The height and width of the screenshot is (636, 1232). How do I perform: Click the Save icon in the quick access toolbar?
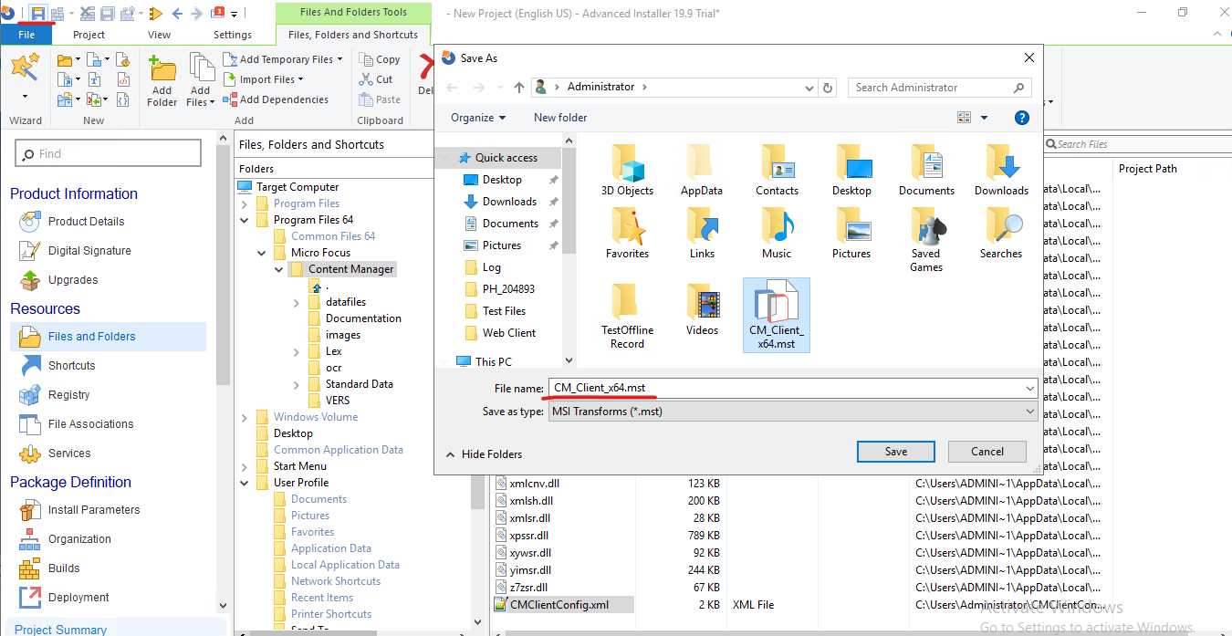click(x=37, y=12)
